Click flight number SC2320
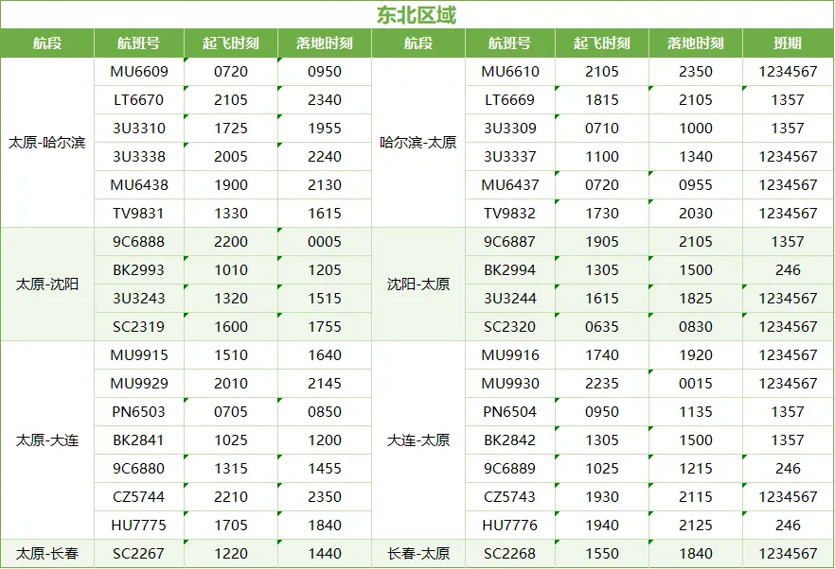The image size is (835, 569). coord(510,327)
